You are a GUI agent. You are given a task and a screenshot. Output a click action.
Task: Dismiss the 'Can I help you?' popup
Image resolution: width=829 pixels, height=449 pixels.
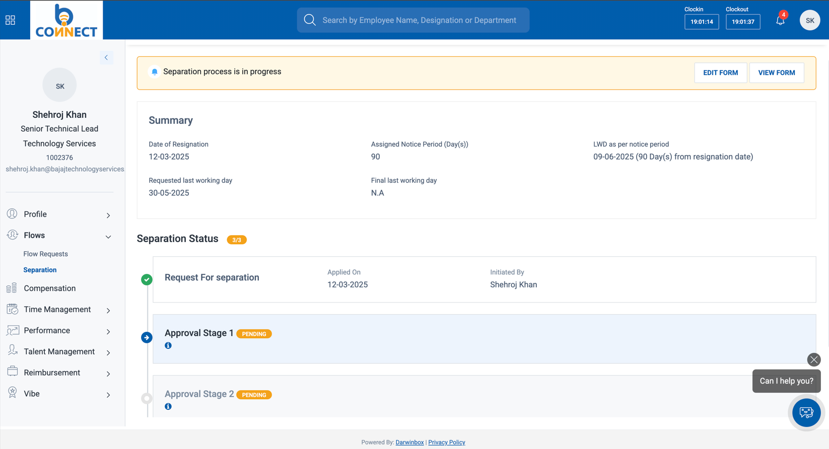813,359
